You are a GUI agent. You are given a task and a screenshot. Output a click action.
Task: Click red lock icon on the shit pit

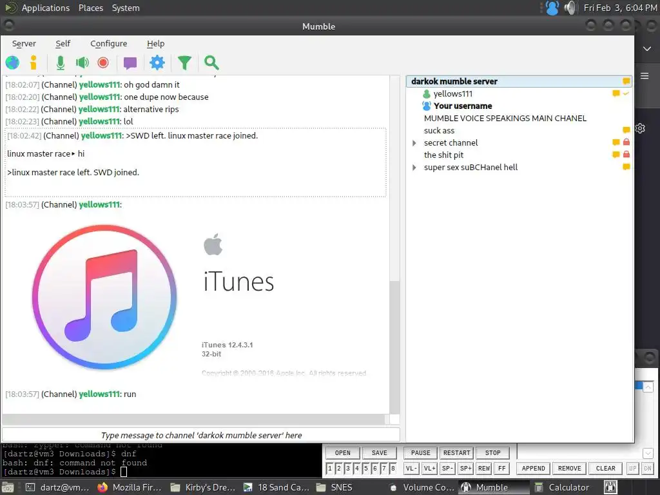point(626,155)
